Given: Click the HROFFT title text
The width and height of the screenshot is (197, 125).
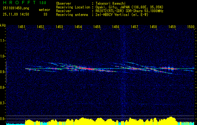Looking at the screenshot, I should [x=19, y=2].
